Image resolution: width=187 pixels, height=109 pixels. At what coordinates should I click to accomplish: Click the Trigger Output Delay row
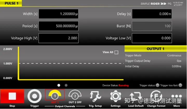tap(153, 61)
